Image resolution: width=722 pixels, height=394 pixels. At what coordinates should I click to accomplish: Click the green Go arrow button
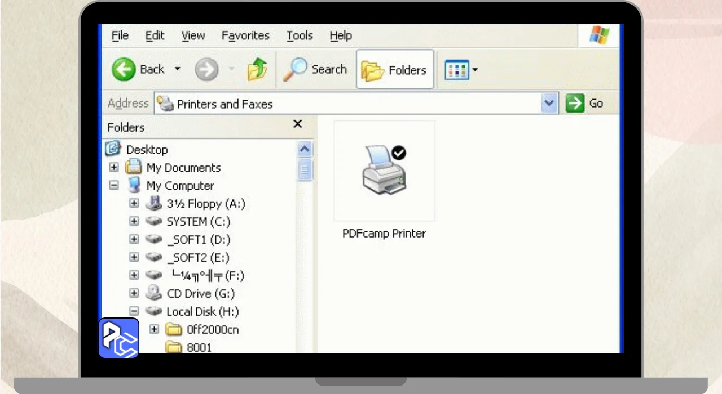tap(575, 104)
